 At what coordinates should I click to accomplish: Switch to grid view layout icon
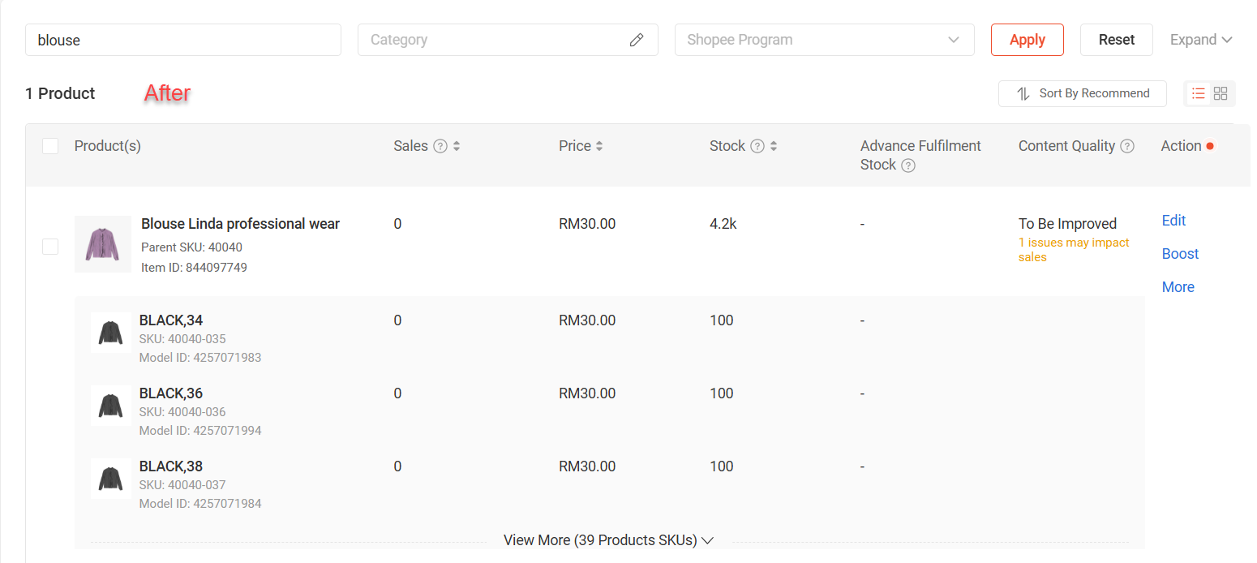[1221, 93]
